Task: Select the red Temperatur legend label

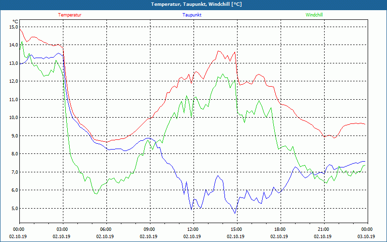Action: pyautogui.click(x=70, y=15)
